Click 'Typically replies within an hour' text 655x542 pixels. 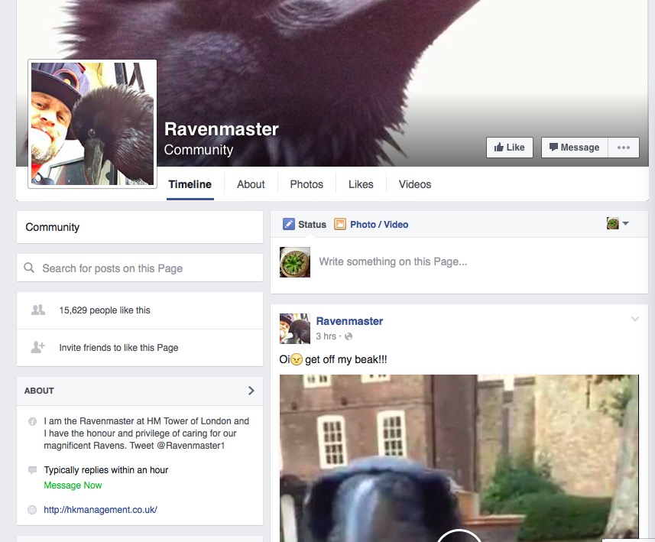coord(106,470)
